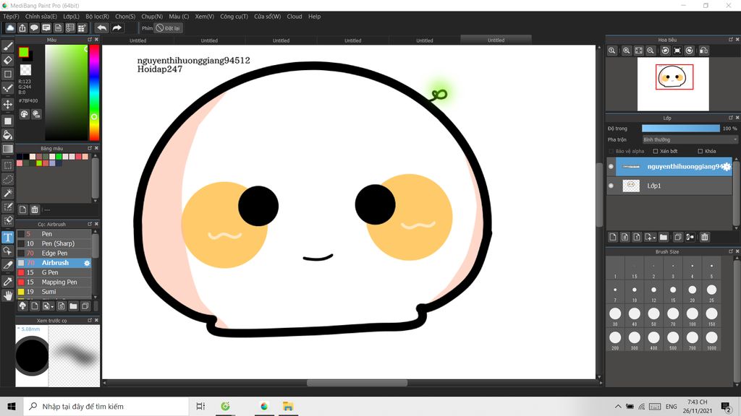Select the Eyedropper tool
This screenshot has width=741, height=416.
pos(7,282)
